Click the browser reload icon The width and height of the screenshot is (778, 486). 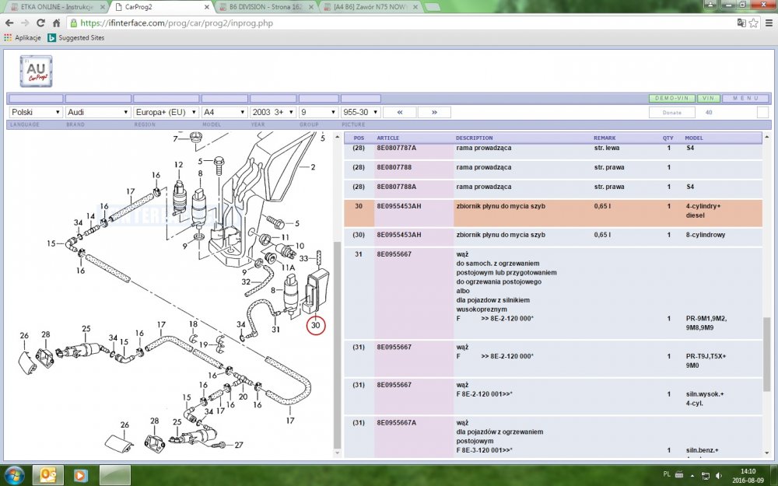click(x=38, y=23)
